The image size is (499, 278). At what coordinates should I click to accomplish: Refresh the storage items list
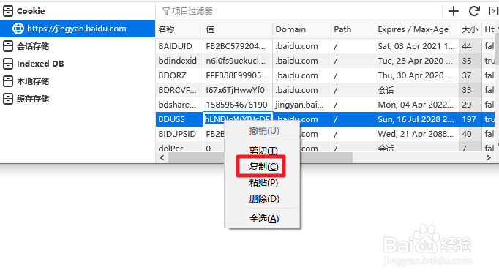(474, 11)
